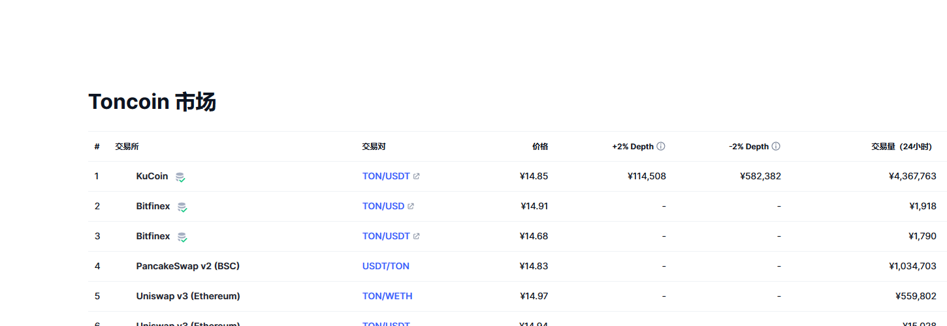
Task: Select the ¥582,382 depth value
Action: (760, 176)
